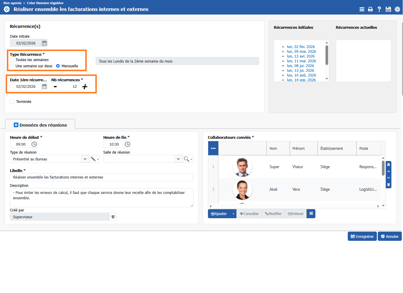Click the save floppy disk header icon
403x293 pixels.
tap(388, 9)
